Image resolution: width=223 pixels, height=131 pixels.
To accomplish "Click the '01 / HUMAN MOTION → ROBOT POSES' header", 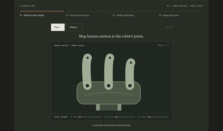I will pyautogui.click(x=185, y=6).
